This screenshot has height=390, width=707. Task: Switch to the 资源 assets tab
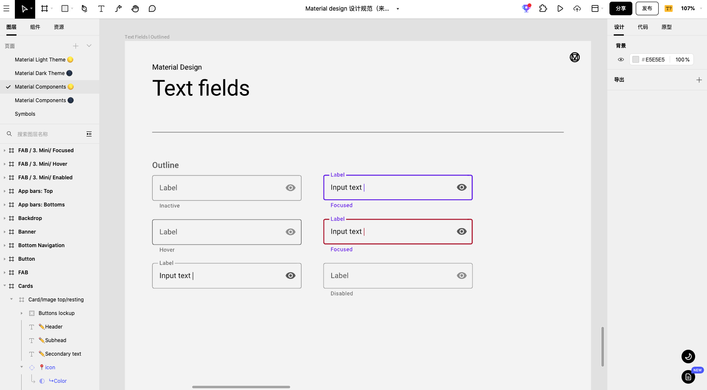(x=59, y=27)
